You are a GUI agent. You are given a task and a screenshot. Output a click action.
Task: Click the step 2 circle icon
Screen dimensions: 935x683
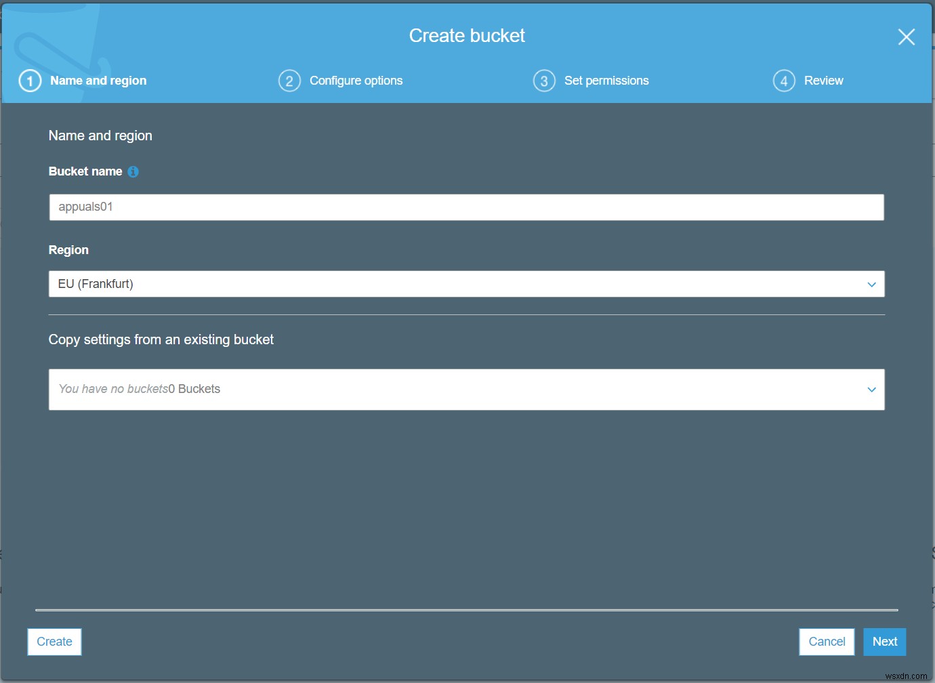289,80
